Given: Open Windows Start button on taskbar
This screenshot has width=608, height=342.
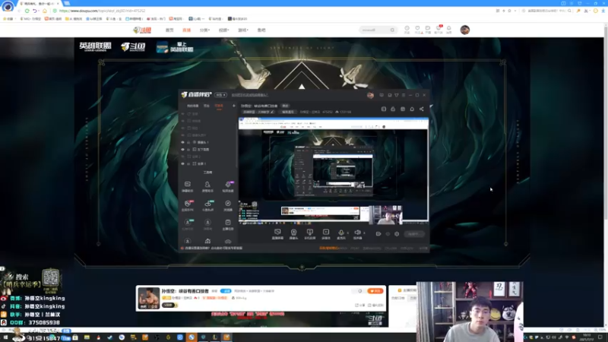Looking at the screenshot, I should pyautogui.click(x=5, y=337).
